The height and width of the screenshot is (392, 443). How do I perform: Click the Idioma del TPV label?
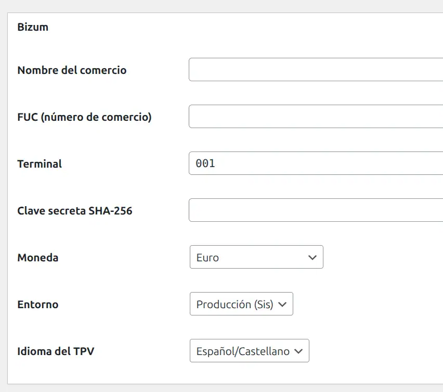(56, 351)
